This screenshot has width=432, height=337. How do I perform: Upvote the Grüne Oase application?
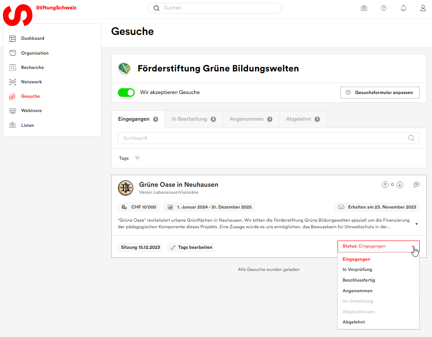[x=385, y=185]
